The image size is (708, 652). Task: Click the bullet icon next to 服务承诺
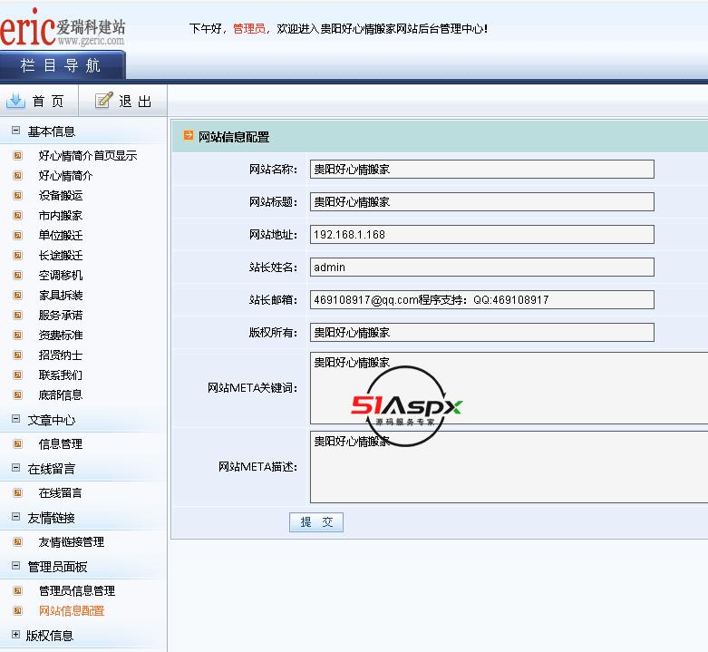tap(17, 316)
